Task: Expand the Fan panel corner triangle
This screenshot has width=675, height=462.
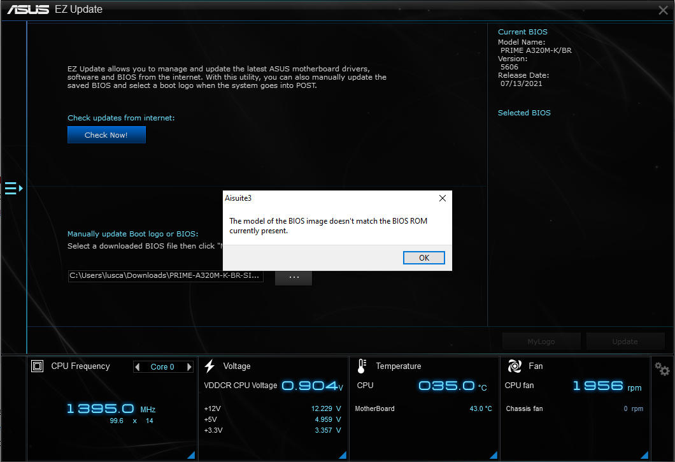Action: (645, 455)
